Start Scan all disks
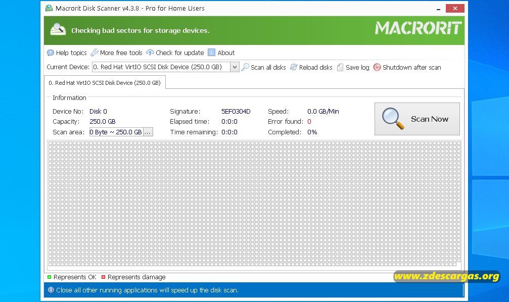Image resolution: width=509 pixels, height=302 pixels. 263,67
